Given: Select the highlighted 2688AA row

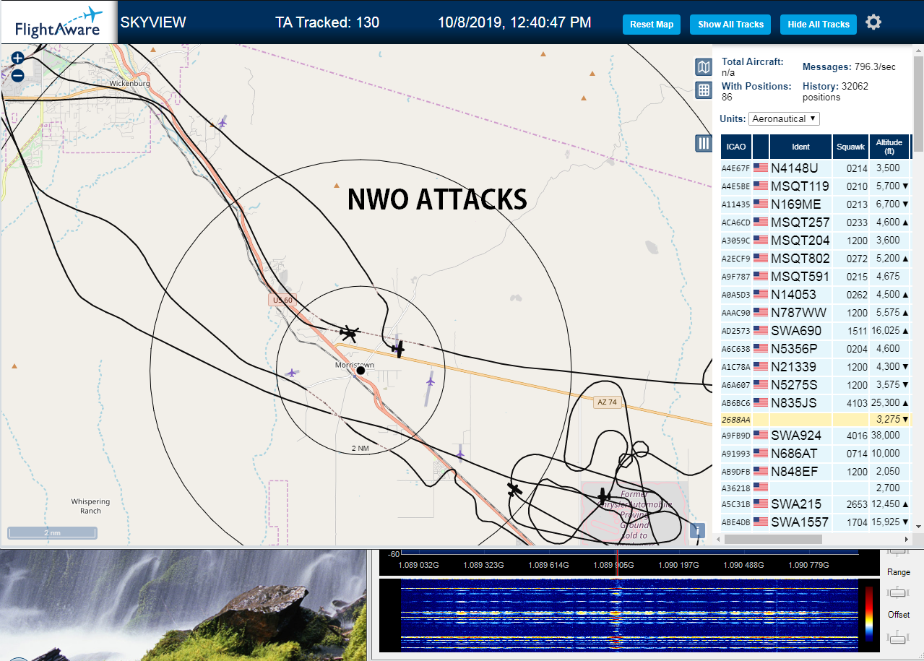Looking at the screenshot, I should pyautogui.click(x=816, y=419).
